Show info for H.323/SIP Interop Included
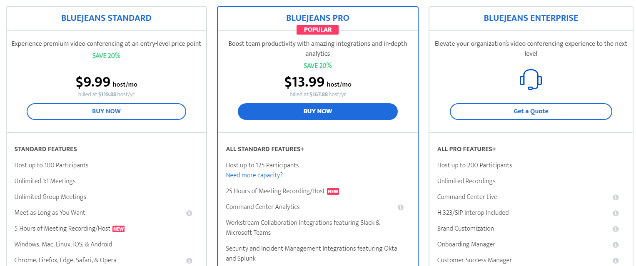The height and width of the screenshot is (266, 636). pos(616,213)
